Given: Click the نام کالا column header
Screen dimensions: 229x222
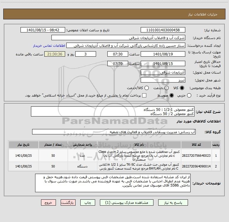Looking at the screenshot, I should 139,145.
